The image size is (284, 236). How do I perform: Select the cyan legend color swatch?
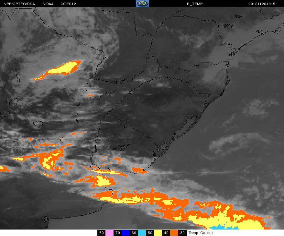tap(142, 233)
